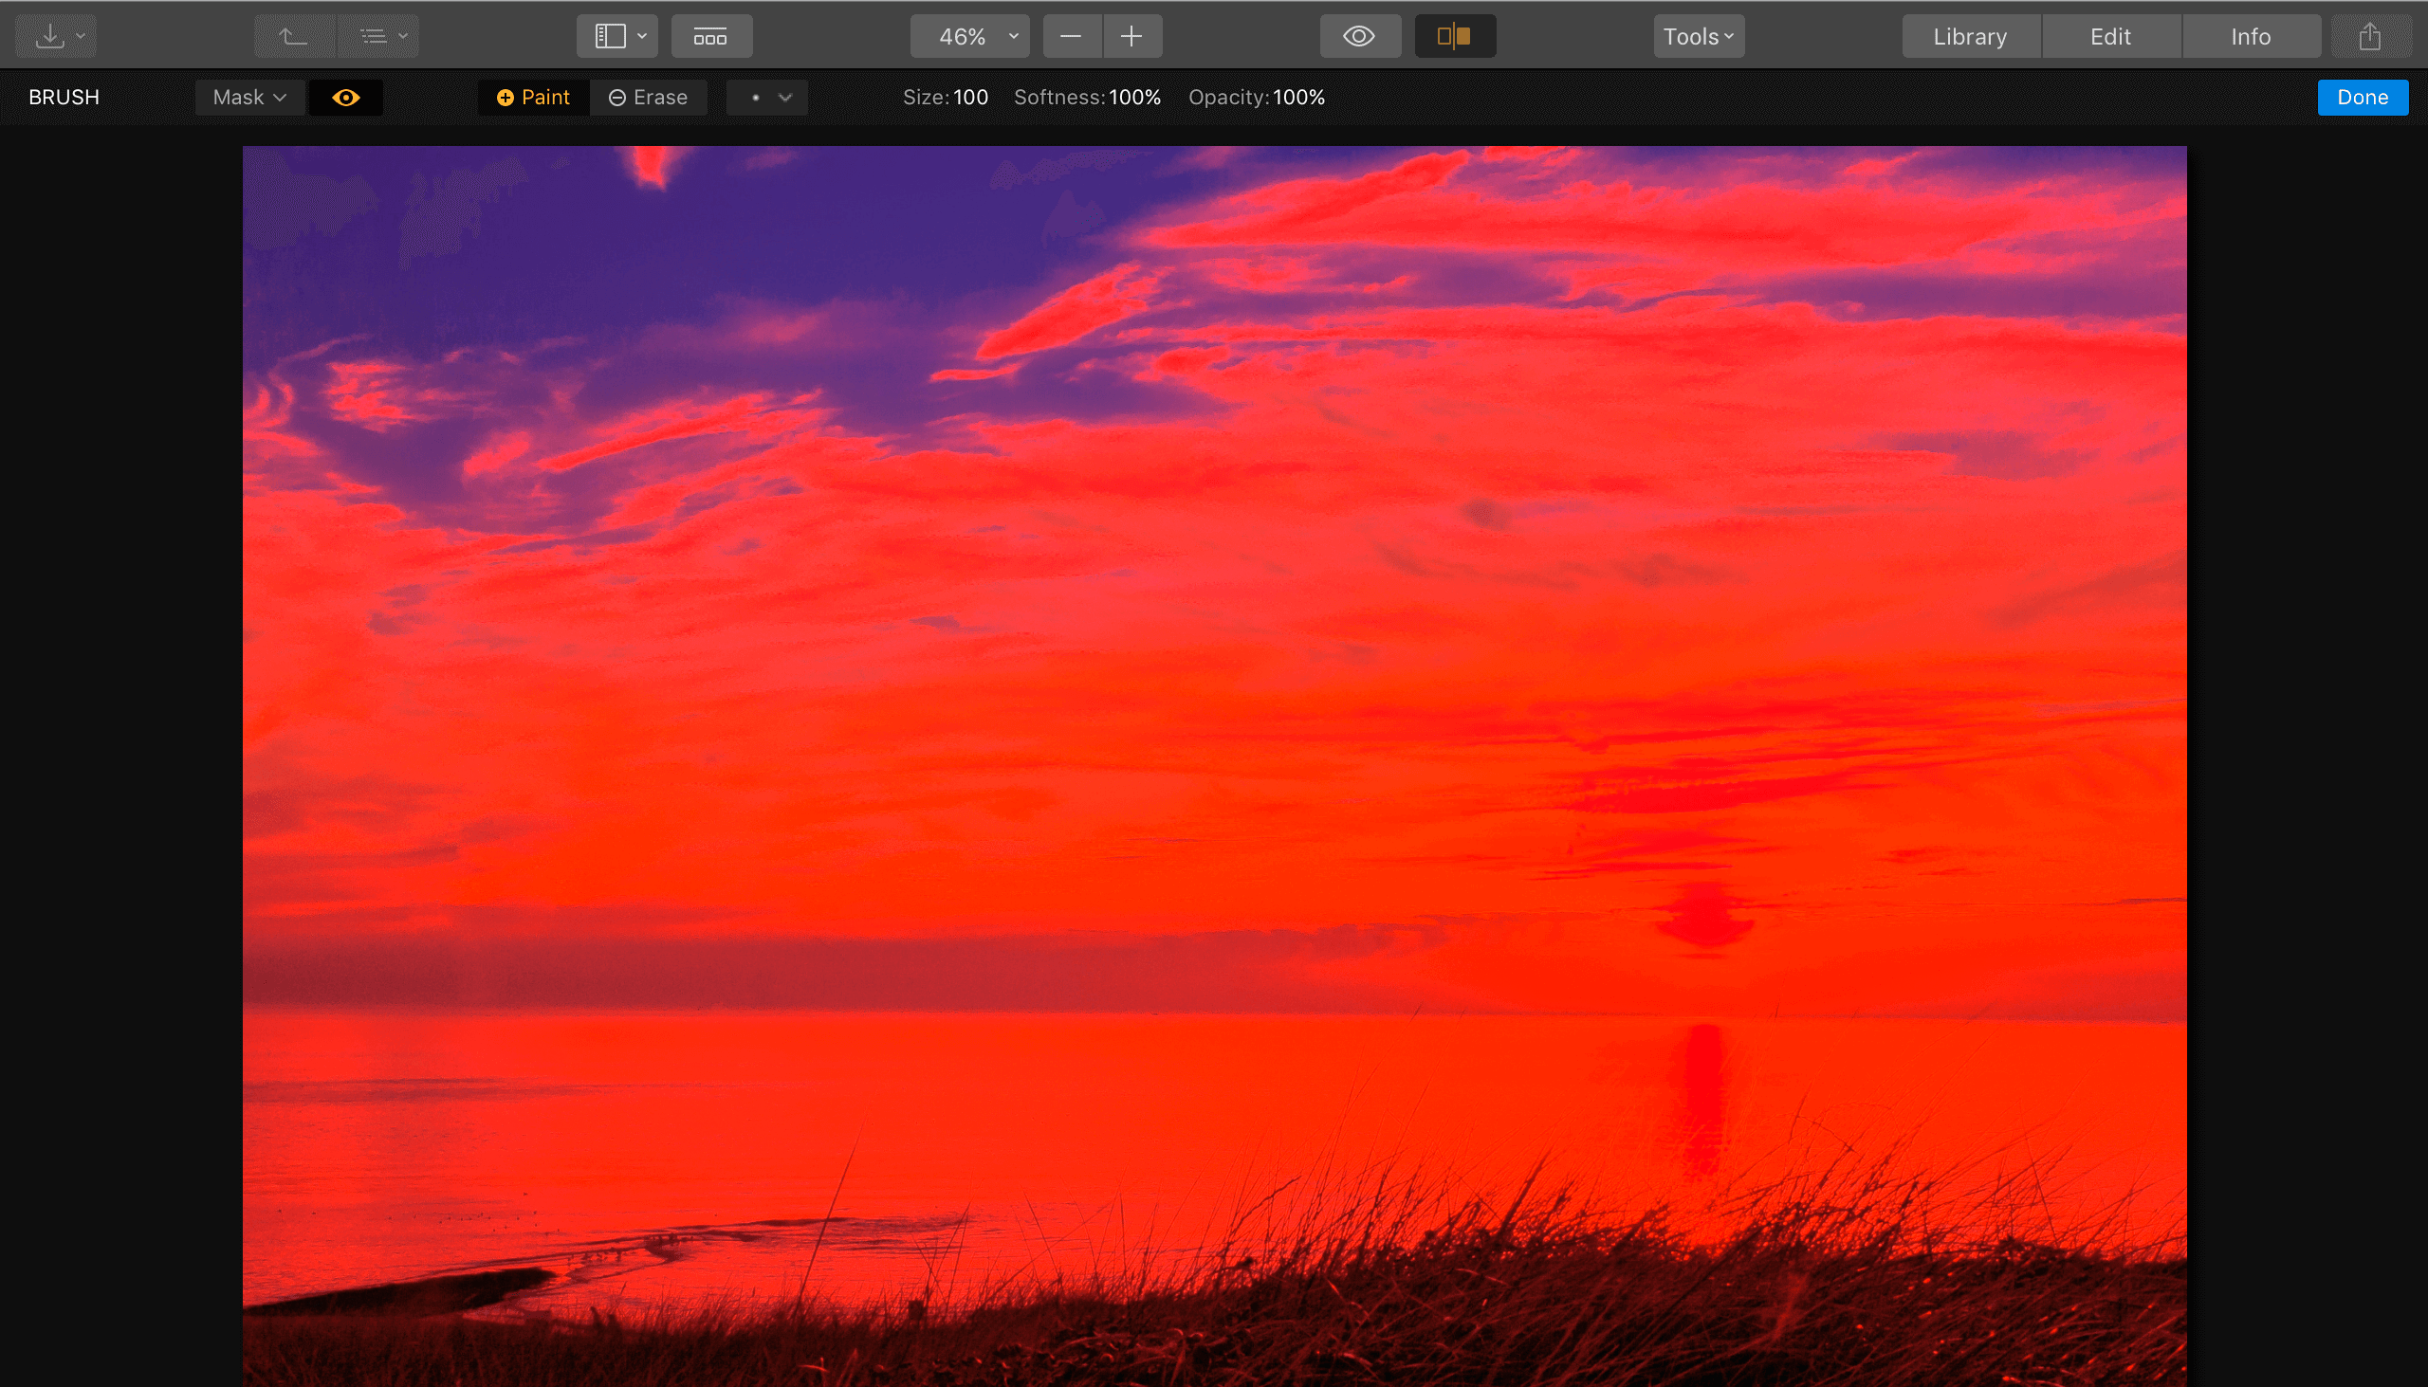Zoom in using the plus icon
Screen dimensions: 2428x1387
1132,35
